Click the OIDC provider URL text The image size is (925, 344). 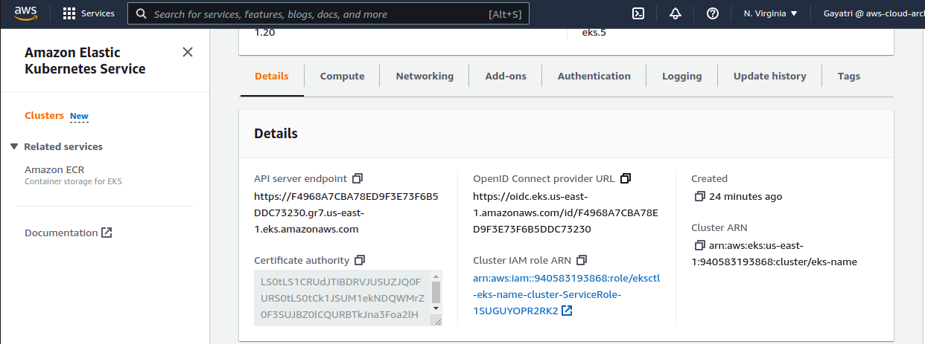[566, 213]
